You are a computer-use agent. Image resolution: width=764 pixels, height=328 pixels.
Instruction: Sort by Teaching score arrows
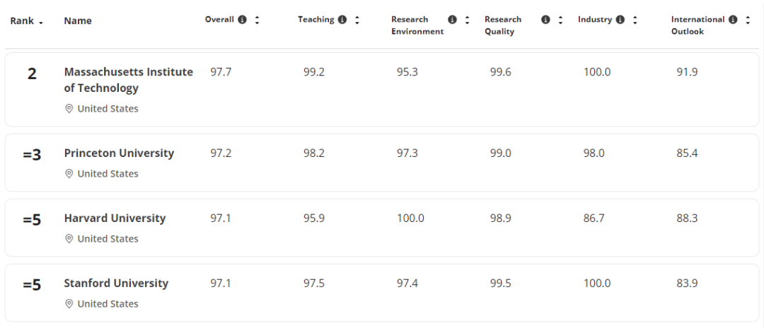[357, 20]
